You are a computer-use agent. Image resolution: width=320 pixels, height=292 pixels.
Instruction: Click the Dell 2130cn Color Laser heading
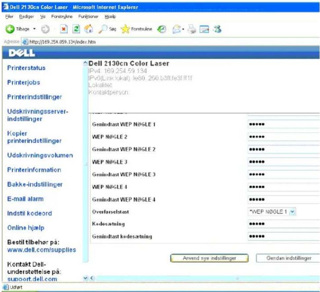tap(129, 64)
